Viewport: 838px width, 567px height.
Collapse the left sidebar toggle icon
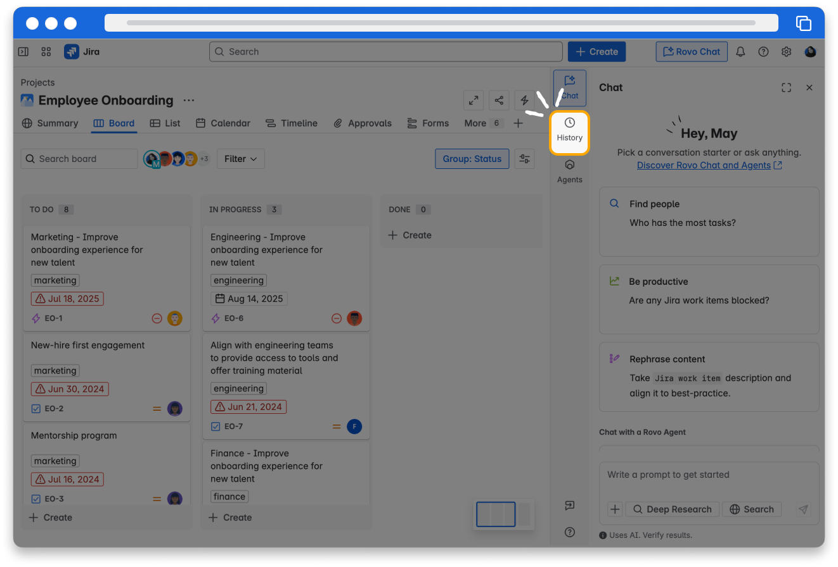[x=23, y=52]
